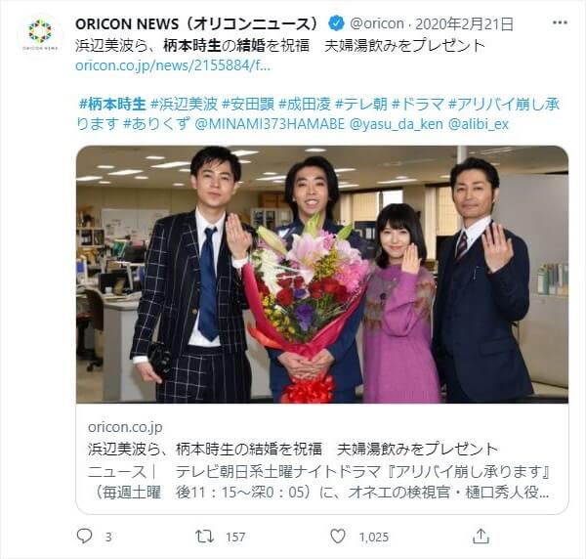Click the #柄本時生 hashtag

click(x=112, y=105)
